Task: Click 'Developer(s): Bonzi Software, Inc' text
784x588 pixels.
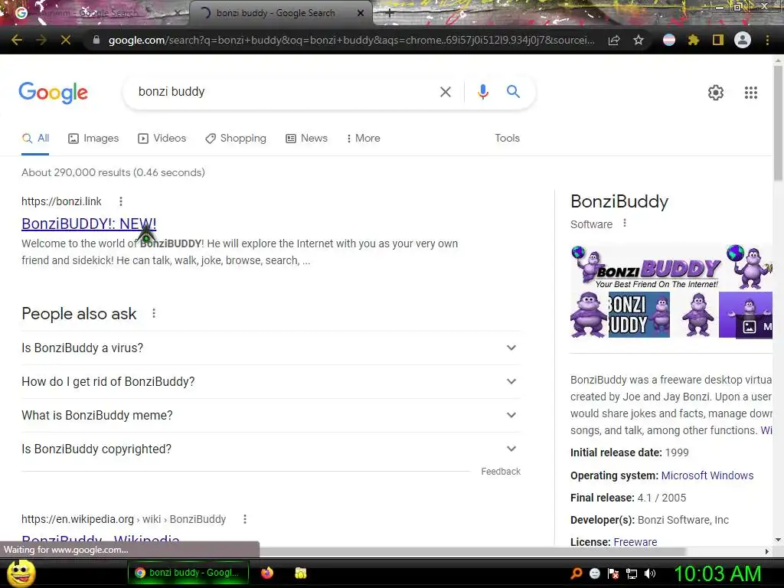Action: (649, 520)
